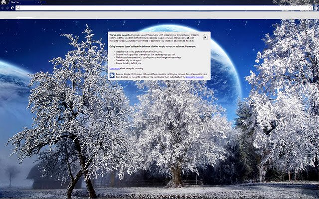Screen dimensions: 319x199
Task: Go forward with the forward arrow
Action: tap(7, 8)
